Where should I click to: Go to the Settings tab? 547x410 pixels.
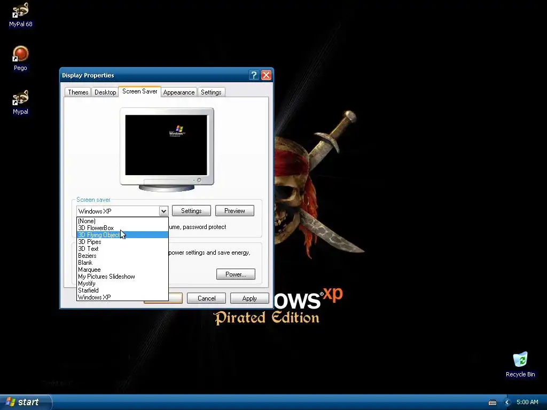click(x=211, y=92)
